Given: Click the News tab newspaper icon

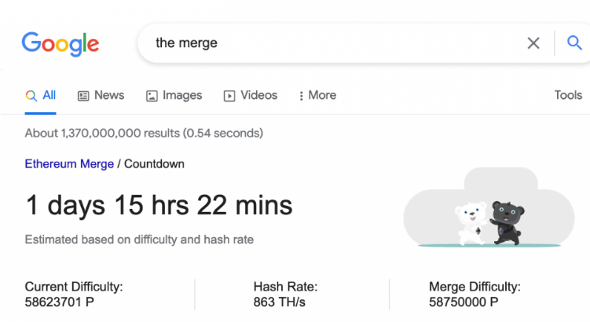Looking at the screenshot, I should (x=83, y=96).
